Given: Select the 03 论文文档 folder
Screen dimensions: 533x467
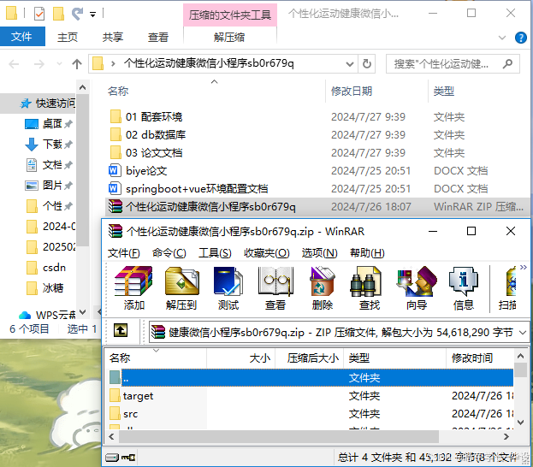Looking at the screenshot, I should tap(154, 152).
